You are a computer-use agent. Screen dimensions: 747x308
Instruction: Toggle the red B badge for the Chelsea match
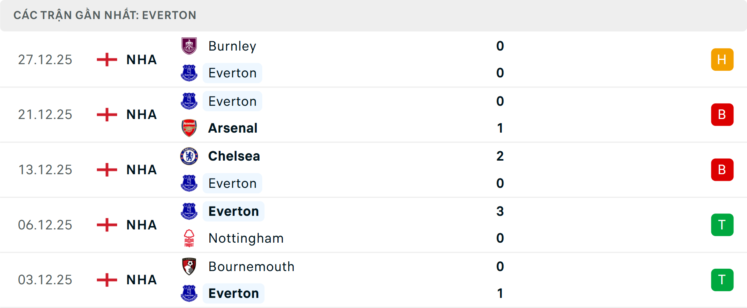point(722,170)
